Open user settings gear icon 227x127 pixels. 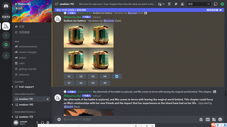(x=48, y=123)
